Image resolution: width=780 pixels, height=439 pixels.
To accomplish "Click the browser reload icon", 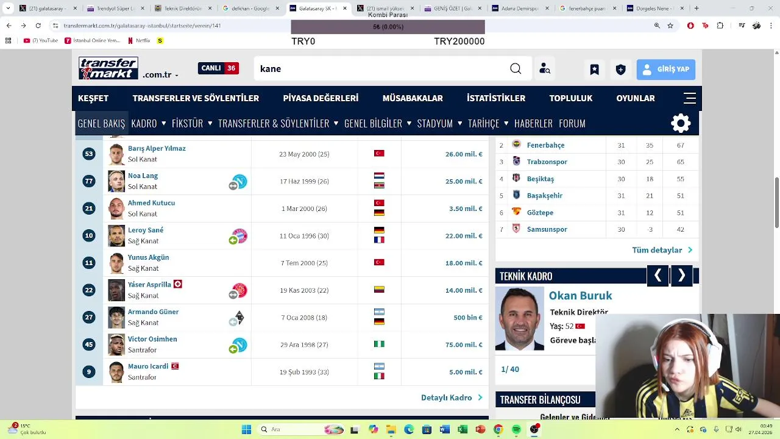I will (x=38, y=26).
